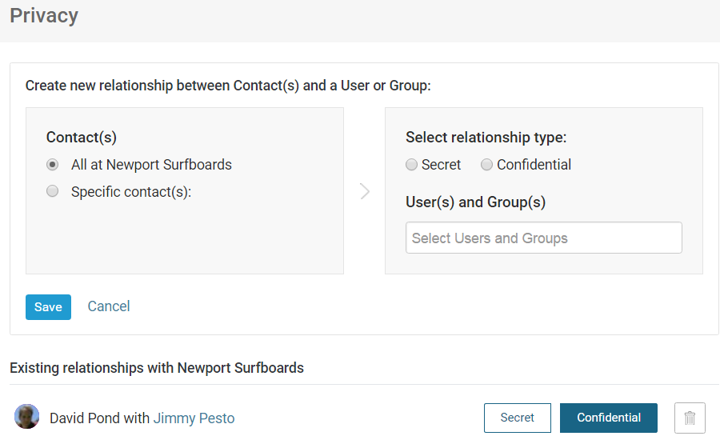Image resolution: width=720 pixels, height=440 pixels.
Task: Select the Confidential relationship type radio
Action: point(486,165)
